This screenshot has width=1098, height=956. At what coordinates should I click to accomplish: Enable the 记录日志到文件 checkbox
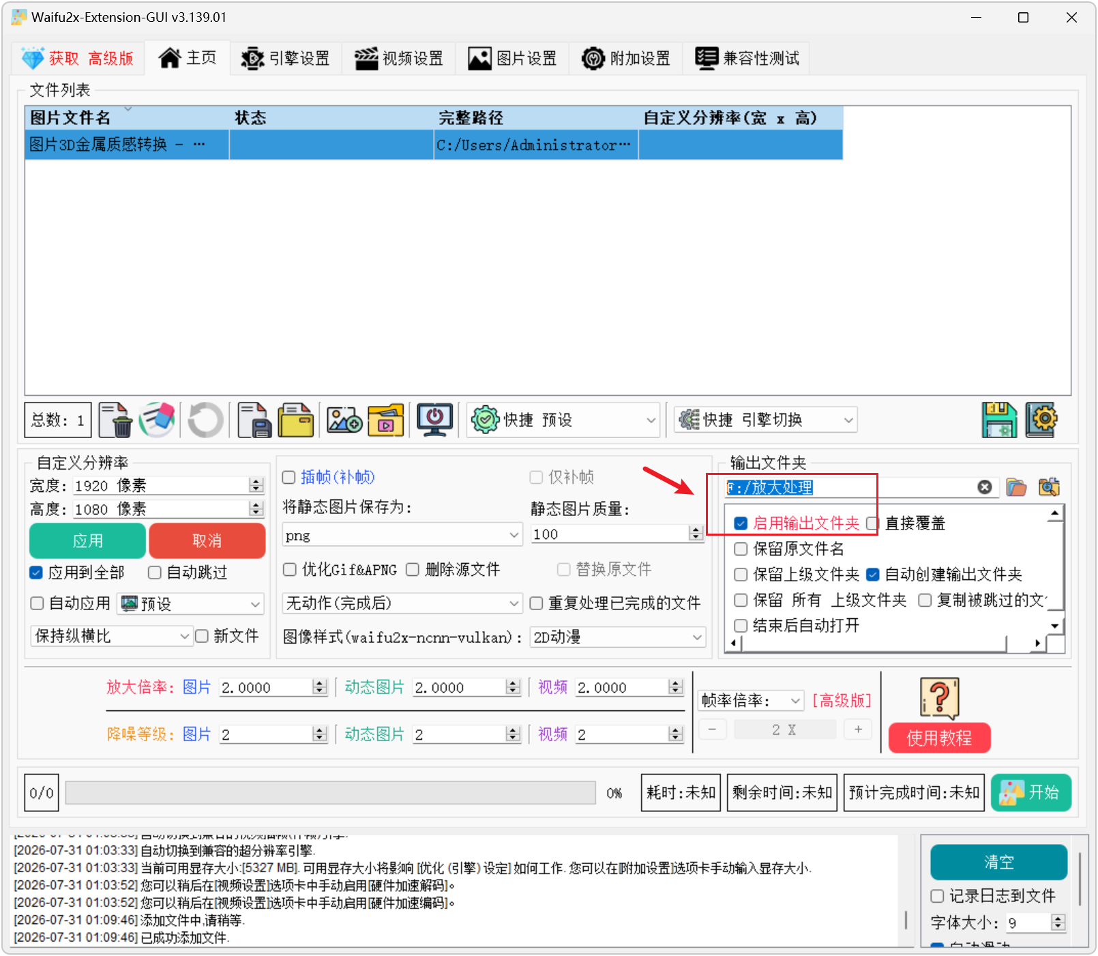point(938,896)
